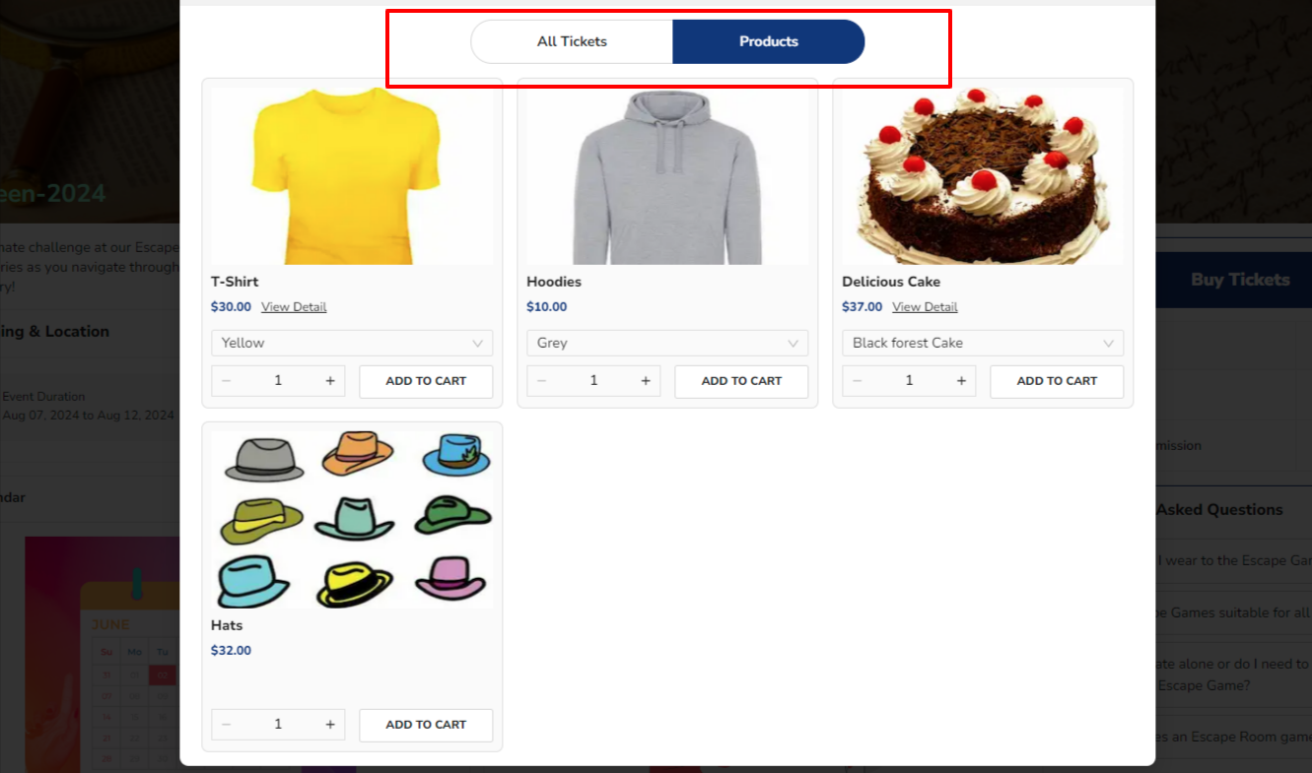Viewport: 1312px width, 773px height.
Task: Decrease T-Shirt quantity with minus icon
Action: (x=227, y=381)
